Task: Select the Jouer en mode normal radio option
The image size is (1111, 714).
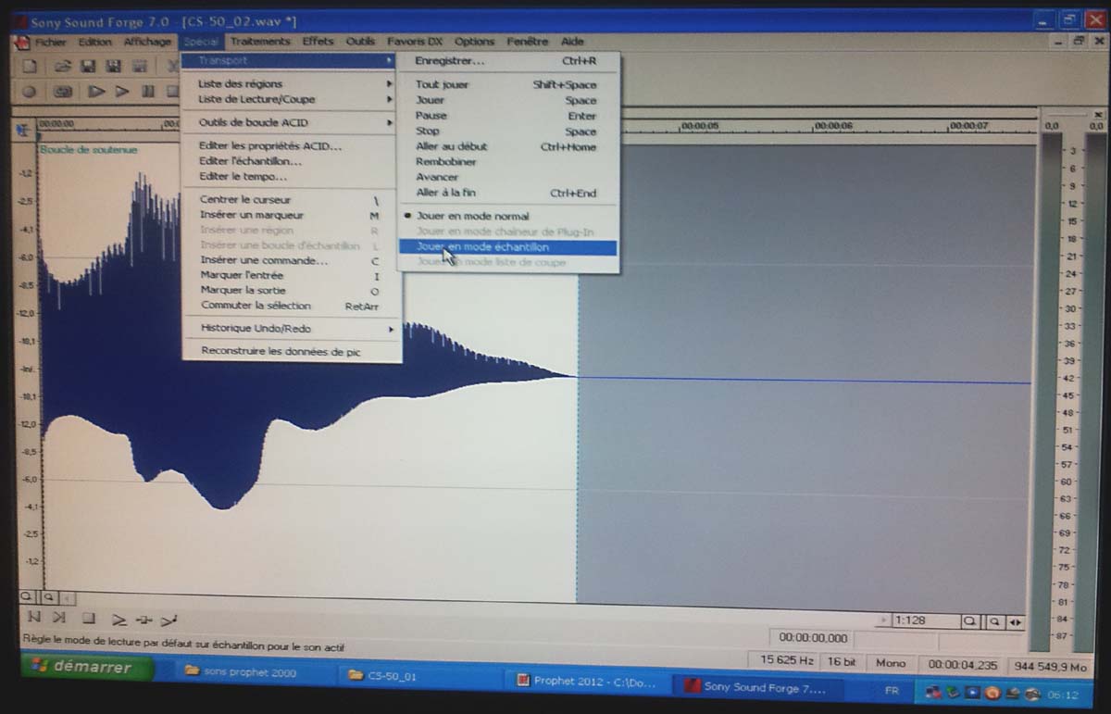Action: point(507,216)
